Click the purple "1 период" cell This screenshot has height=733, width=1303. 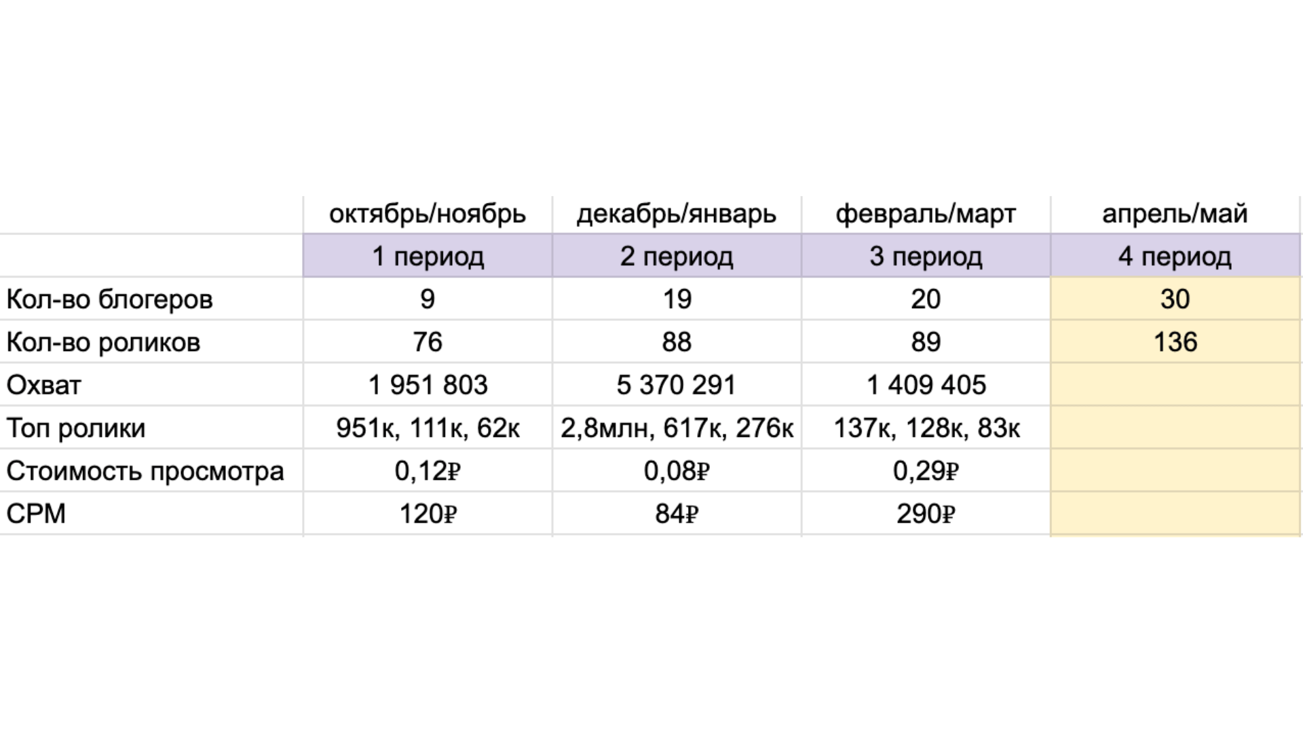point(428,257)
